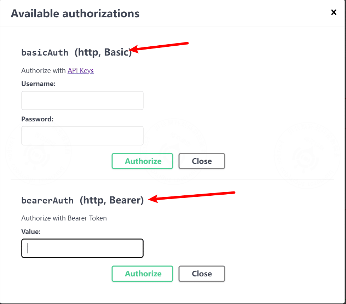Click Authorize under bearerAuth section

(142, 274)
